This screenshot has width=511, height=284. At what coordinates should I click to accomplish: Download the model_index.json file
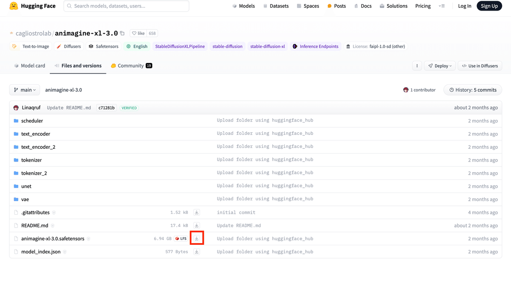tap(197, 252)
